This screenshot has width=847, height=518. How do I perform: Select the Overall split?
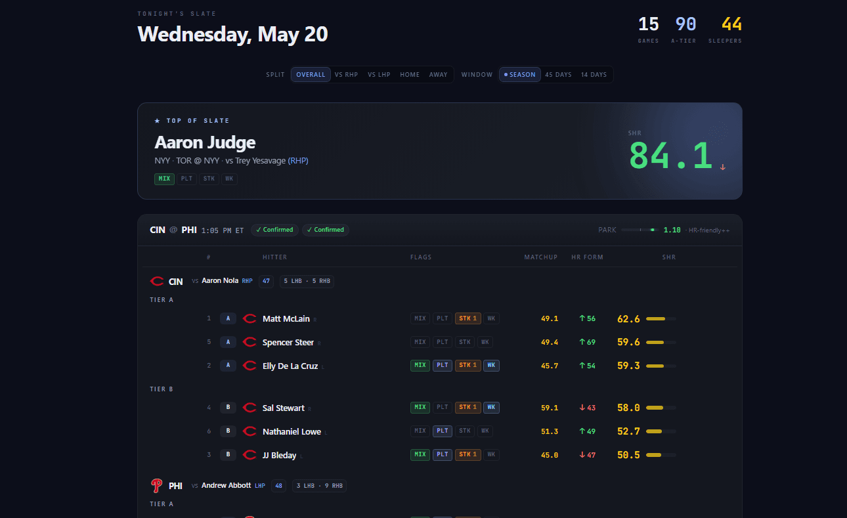(x=311, y=75)
